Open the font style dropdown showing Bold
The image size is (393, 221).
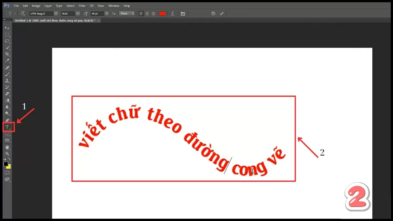(x=78, y=13)
